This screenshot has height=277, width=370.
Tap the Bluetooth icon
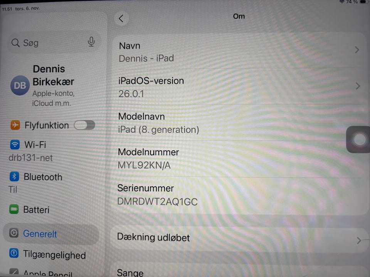pyautogui.click(x=14, y=177)
